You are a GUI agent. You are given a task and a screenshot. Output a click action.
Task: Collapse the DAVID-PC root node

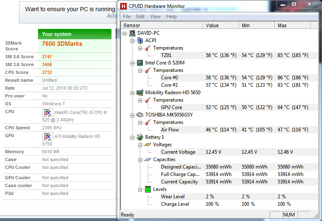124,33
